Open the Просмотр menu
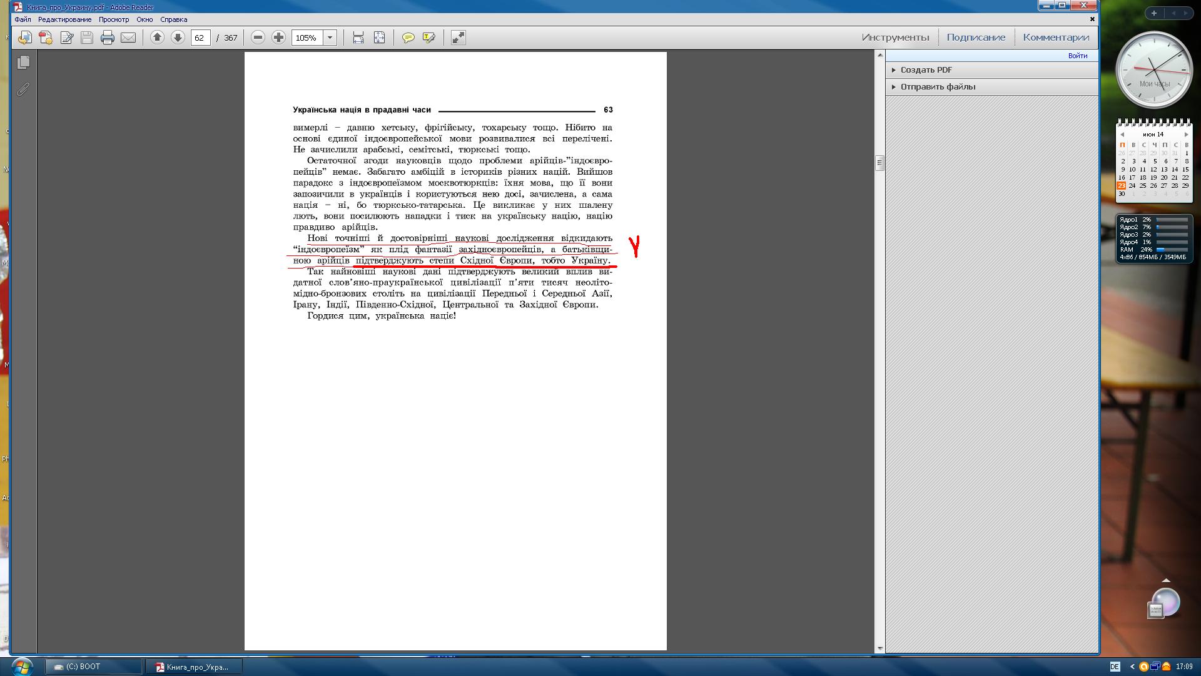The height and width of the screenshot is (676, 1201). pyautogui.click(x=113, y=19)
